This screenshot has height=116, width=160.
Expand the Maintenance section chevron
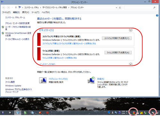pyautogui.click(x=131, y=64)
